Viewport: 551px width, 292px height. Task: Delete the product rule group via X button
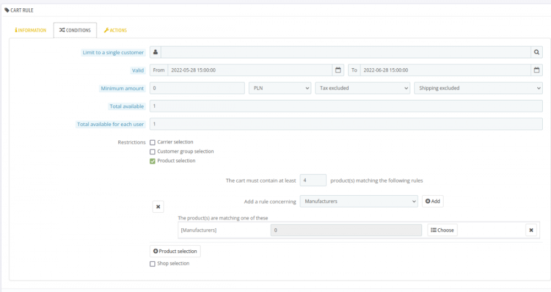[158, 207]
